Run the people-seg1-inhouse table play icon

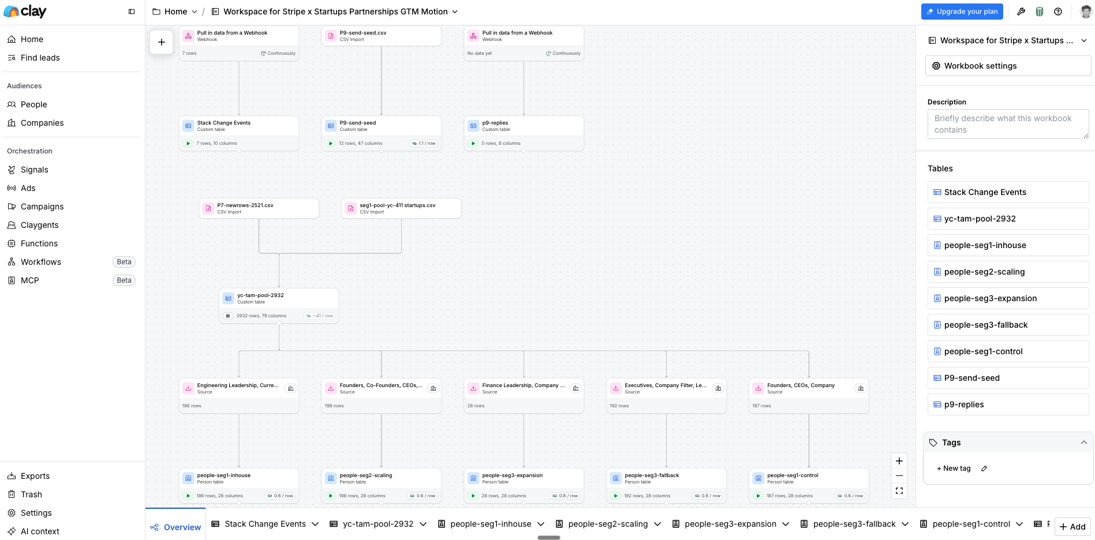coord(188,496)
